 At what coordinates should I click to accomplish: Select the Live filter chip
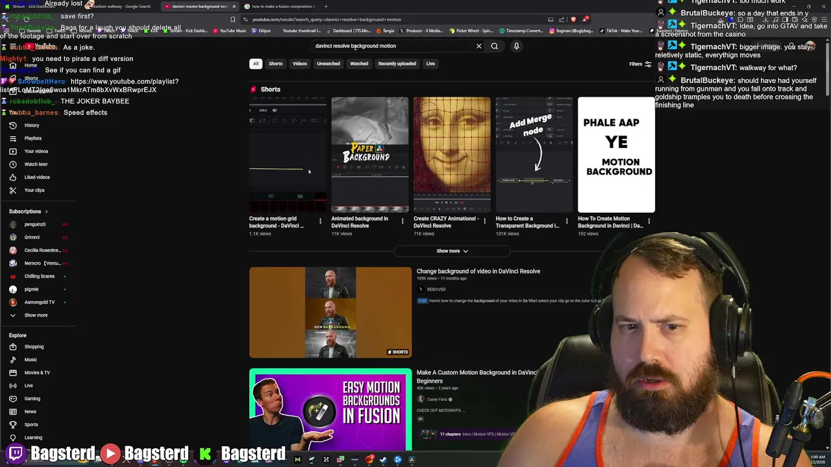click(x=430, y=64)
